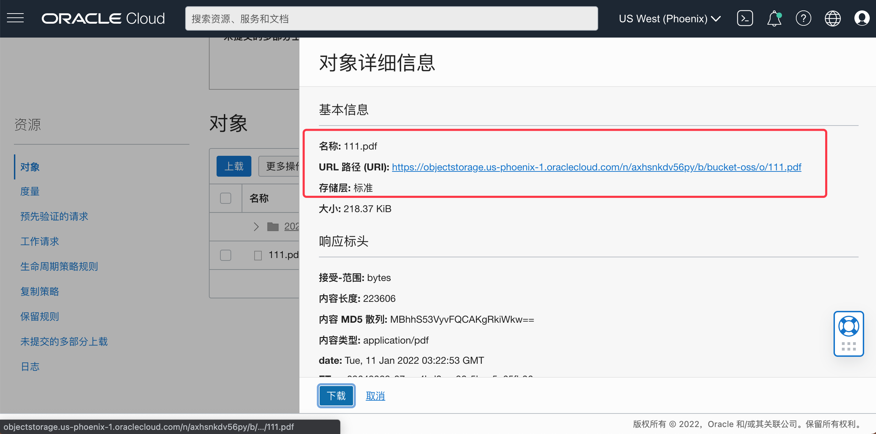Open the US West (Phoenix) region dropdown
The height and width of the screenshot is (434, 876).
click(670, 18)
